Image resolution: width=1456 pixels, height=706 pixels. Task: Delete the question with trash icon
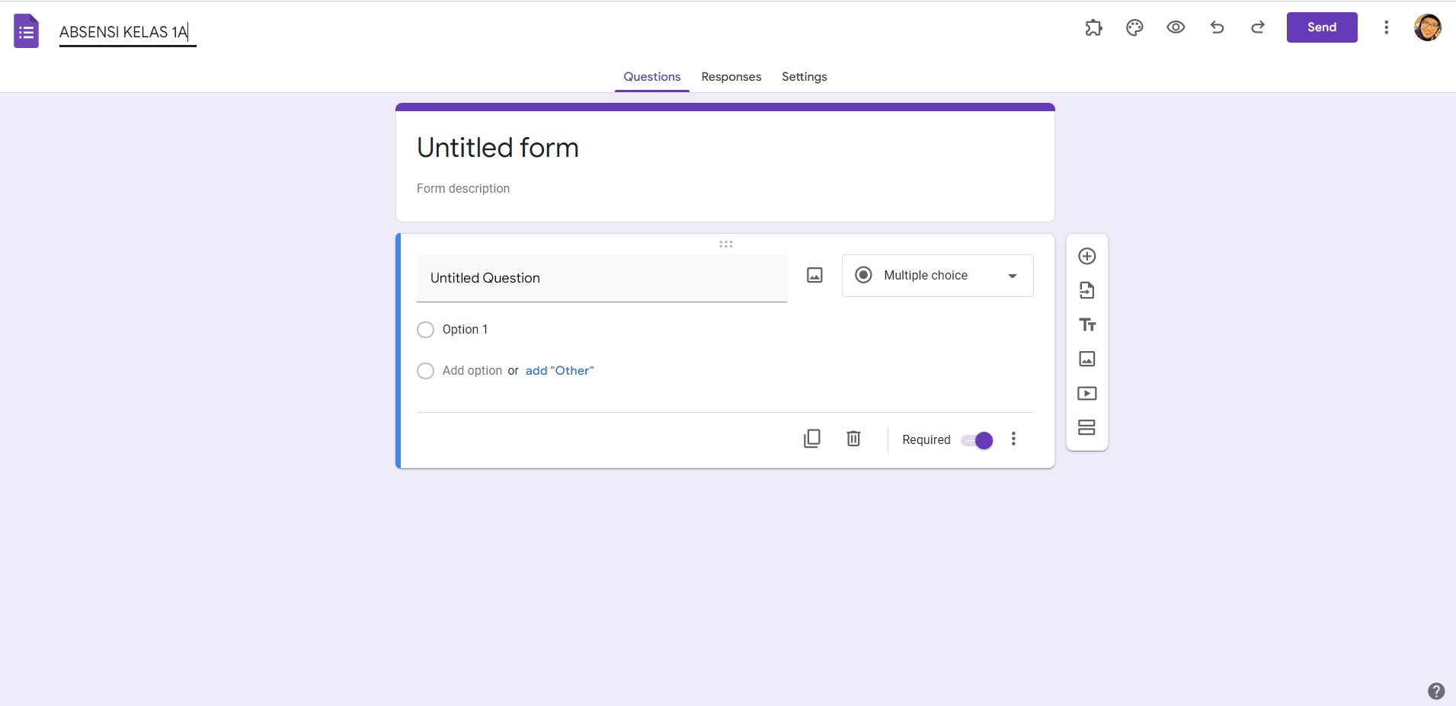[853, 439]
